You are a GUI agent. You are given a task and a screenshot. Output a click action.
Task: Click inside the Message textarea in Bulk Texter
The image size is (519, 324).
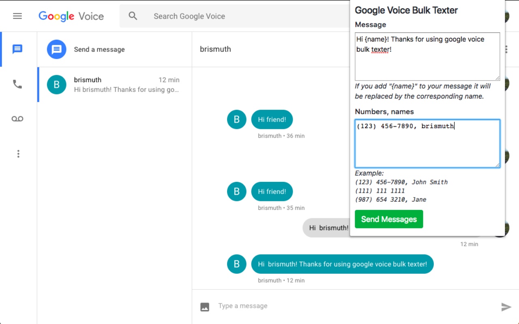tap(427, 57)
